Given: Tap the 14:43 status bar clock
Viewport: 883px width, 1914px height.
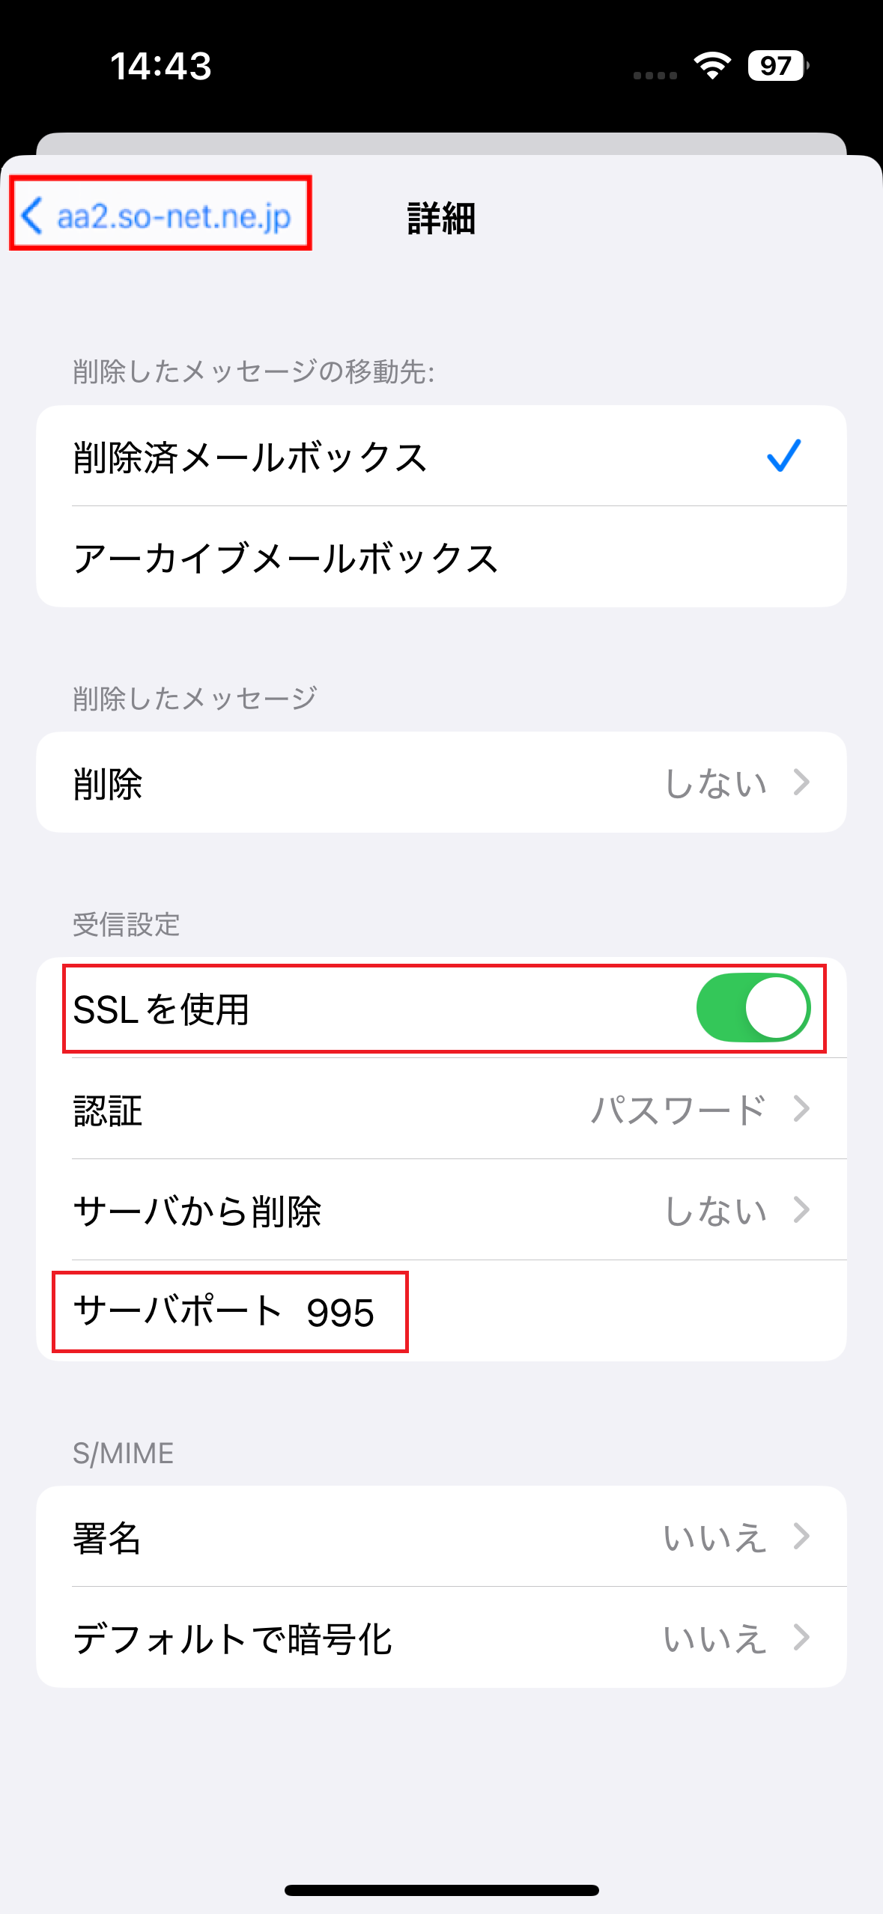Looking at the screenshot, I should (x=160, y=66).
